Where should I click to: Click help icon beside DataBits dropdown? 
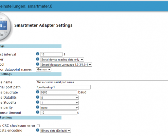[x=38, y=97]
